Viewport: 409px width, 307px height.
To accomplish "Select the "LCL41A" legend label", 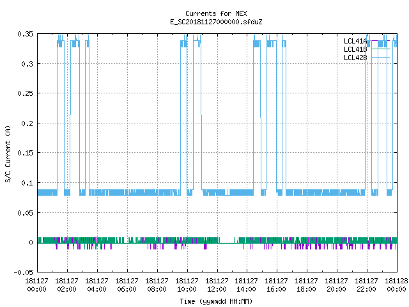I will tap(355, 41).
